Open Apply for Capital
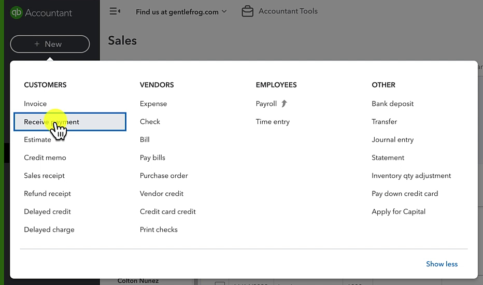 tap(399, 211)
